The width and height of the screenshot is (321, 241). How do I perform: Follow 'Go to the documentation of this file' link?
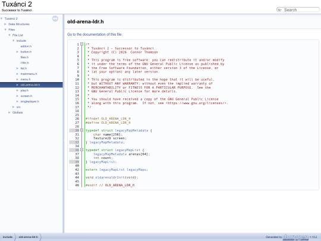coord(95,35)
